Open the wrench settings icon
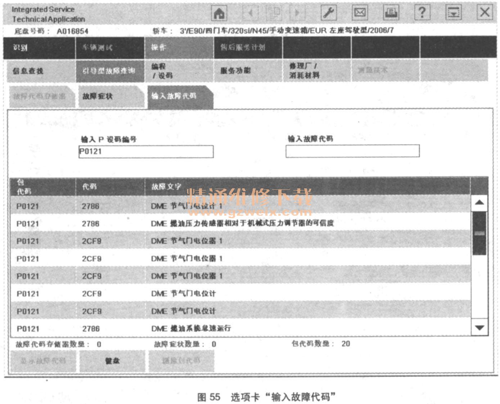The height and width of the screenshot is (404, 500). 328,13
